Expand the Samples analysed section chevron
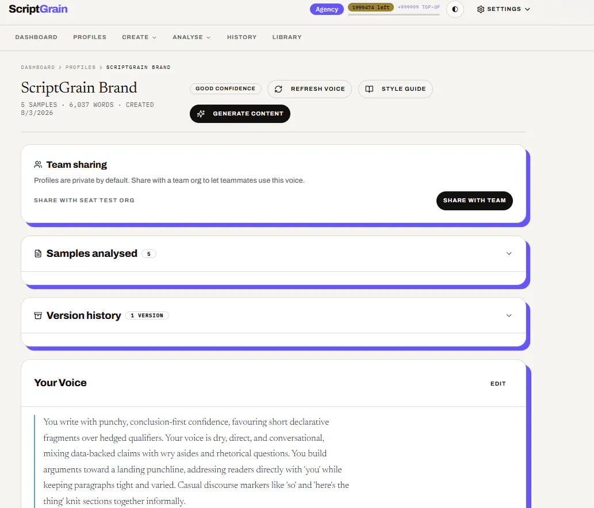This screenshot has height=508, width=594. (509, 253)
